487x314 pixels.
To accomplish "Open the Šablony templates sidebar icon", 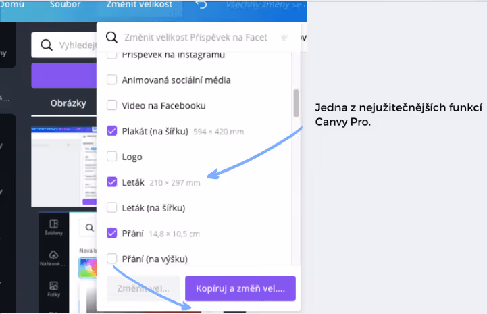I will coord(54,228).
